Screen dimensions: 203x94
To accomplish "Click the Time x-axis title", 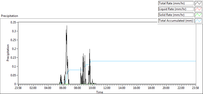I will [100, 92].
